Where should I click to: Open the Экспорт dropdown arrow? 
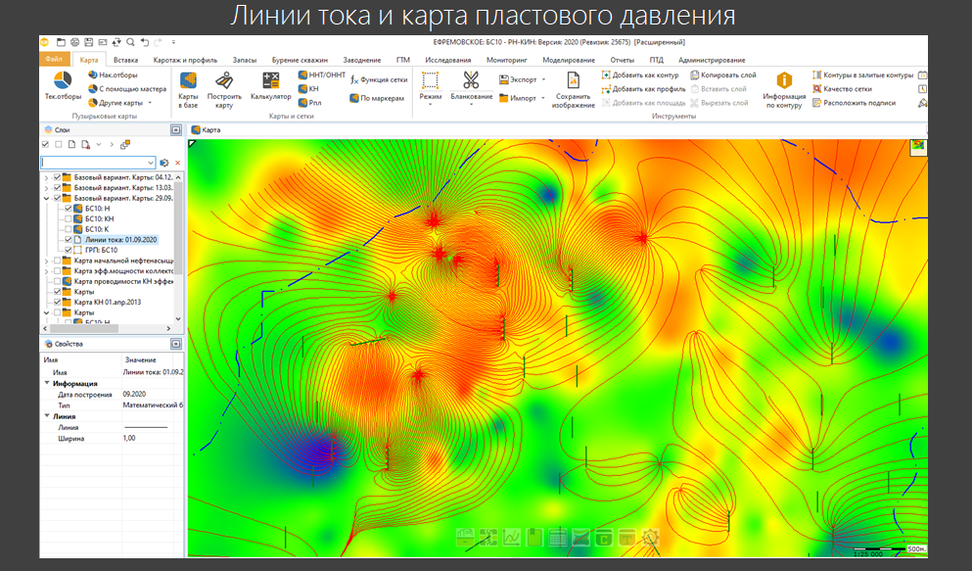click(x=543, y=80)
